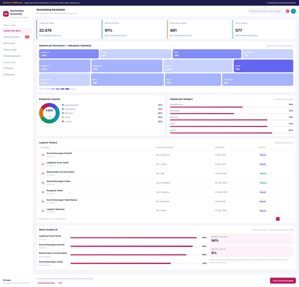Viewport: 299px width, 287px height.
Task: Click PE icon of Pengantar Nikah
Action: 43,192
